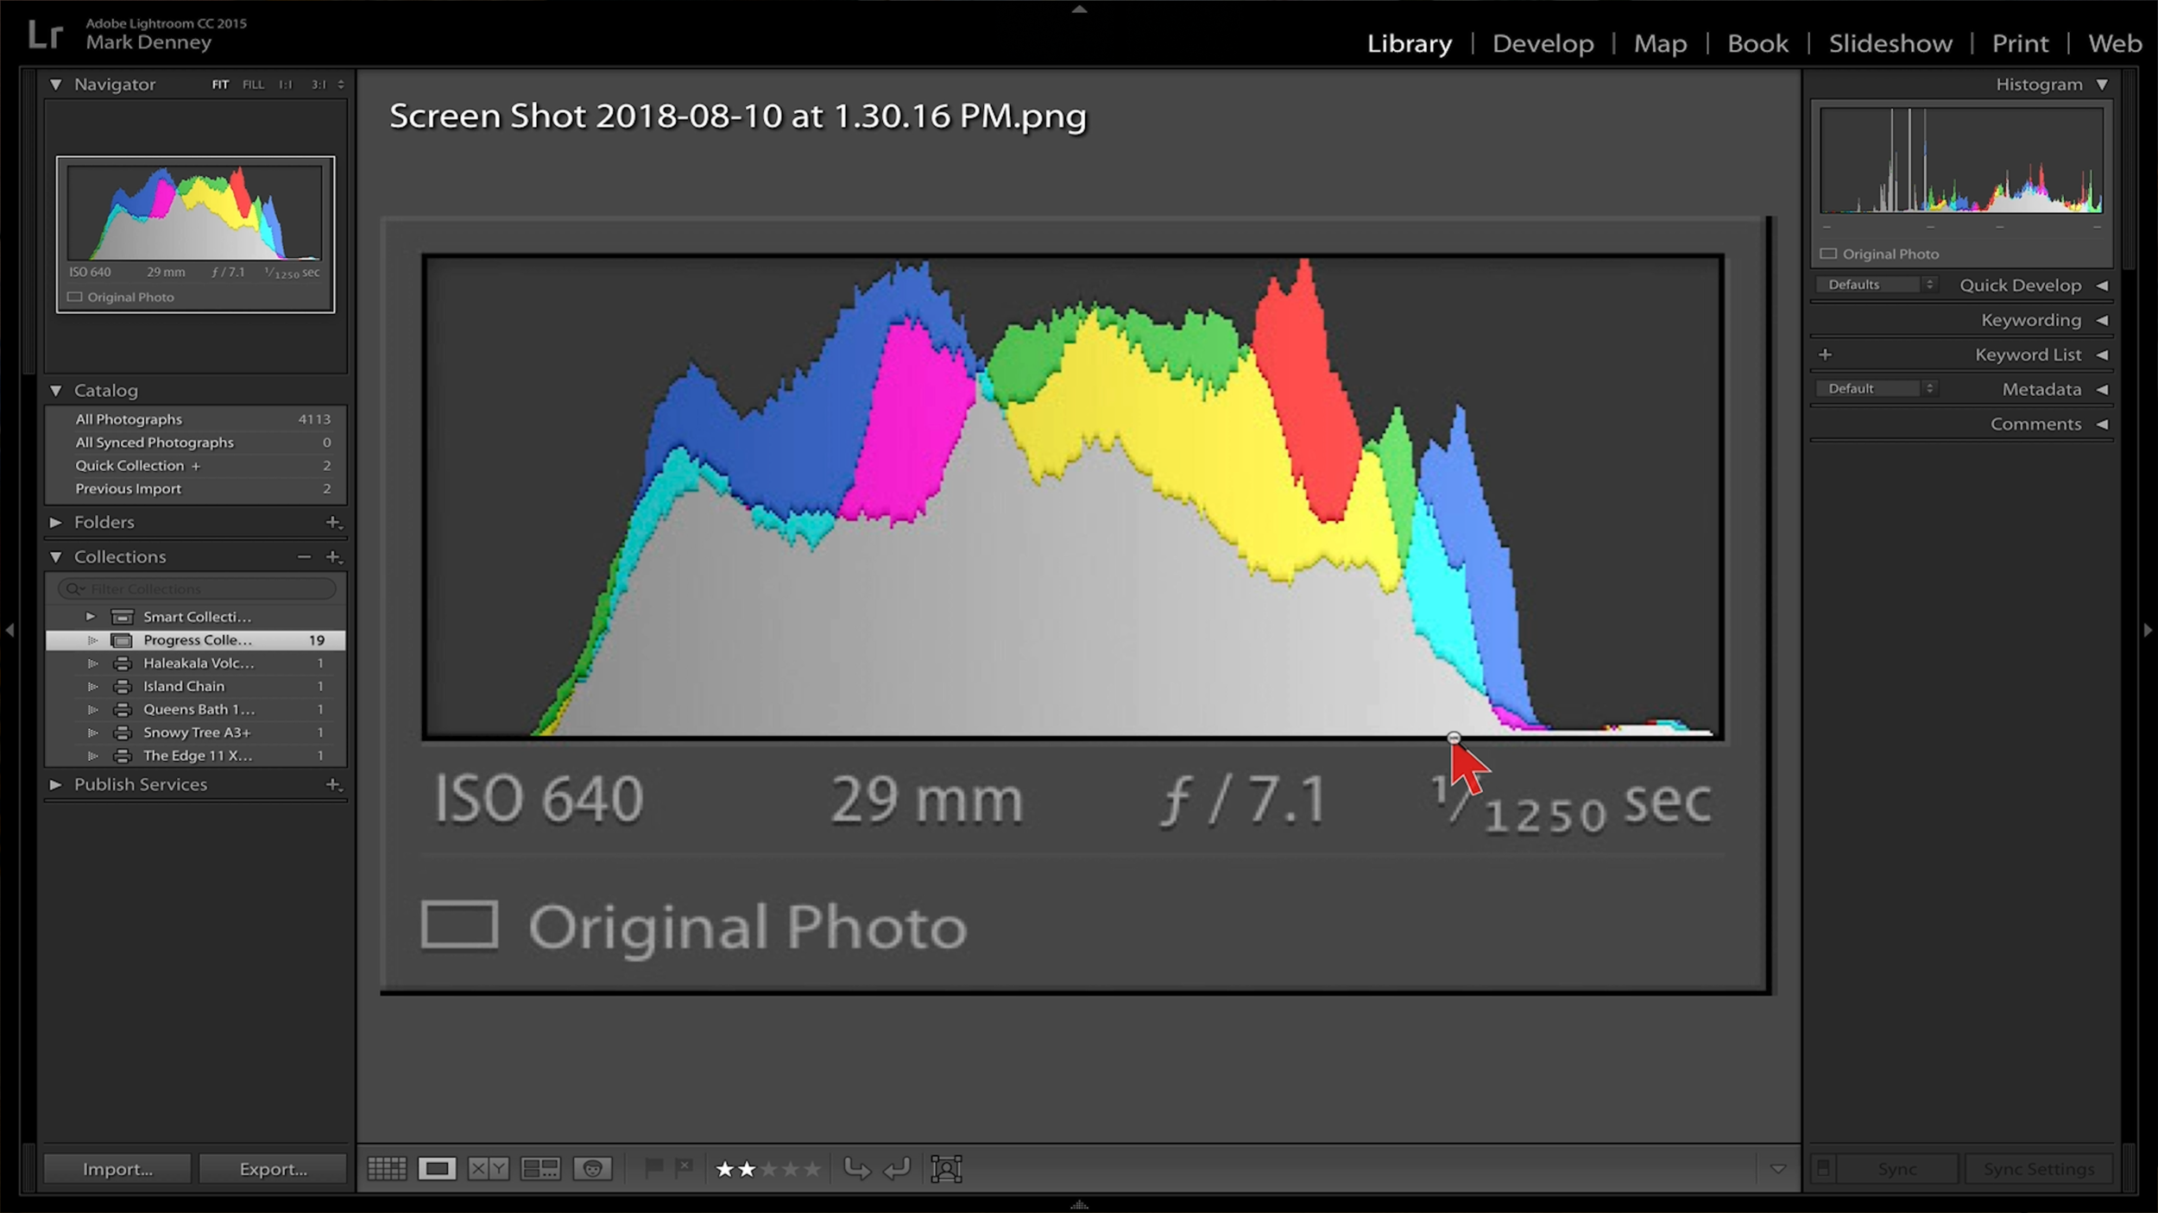Image resolution: width=2158 pixels, height=1213 pixels.
Task: Set Navigator zoom to FIT
Action: click(x=220, y=85)
